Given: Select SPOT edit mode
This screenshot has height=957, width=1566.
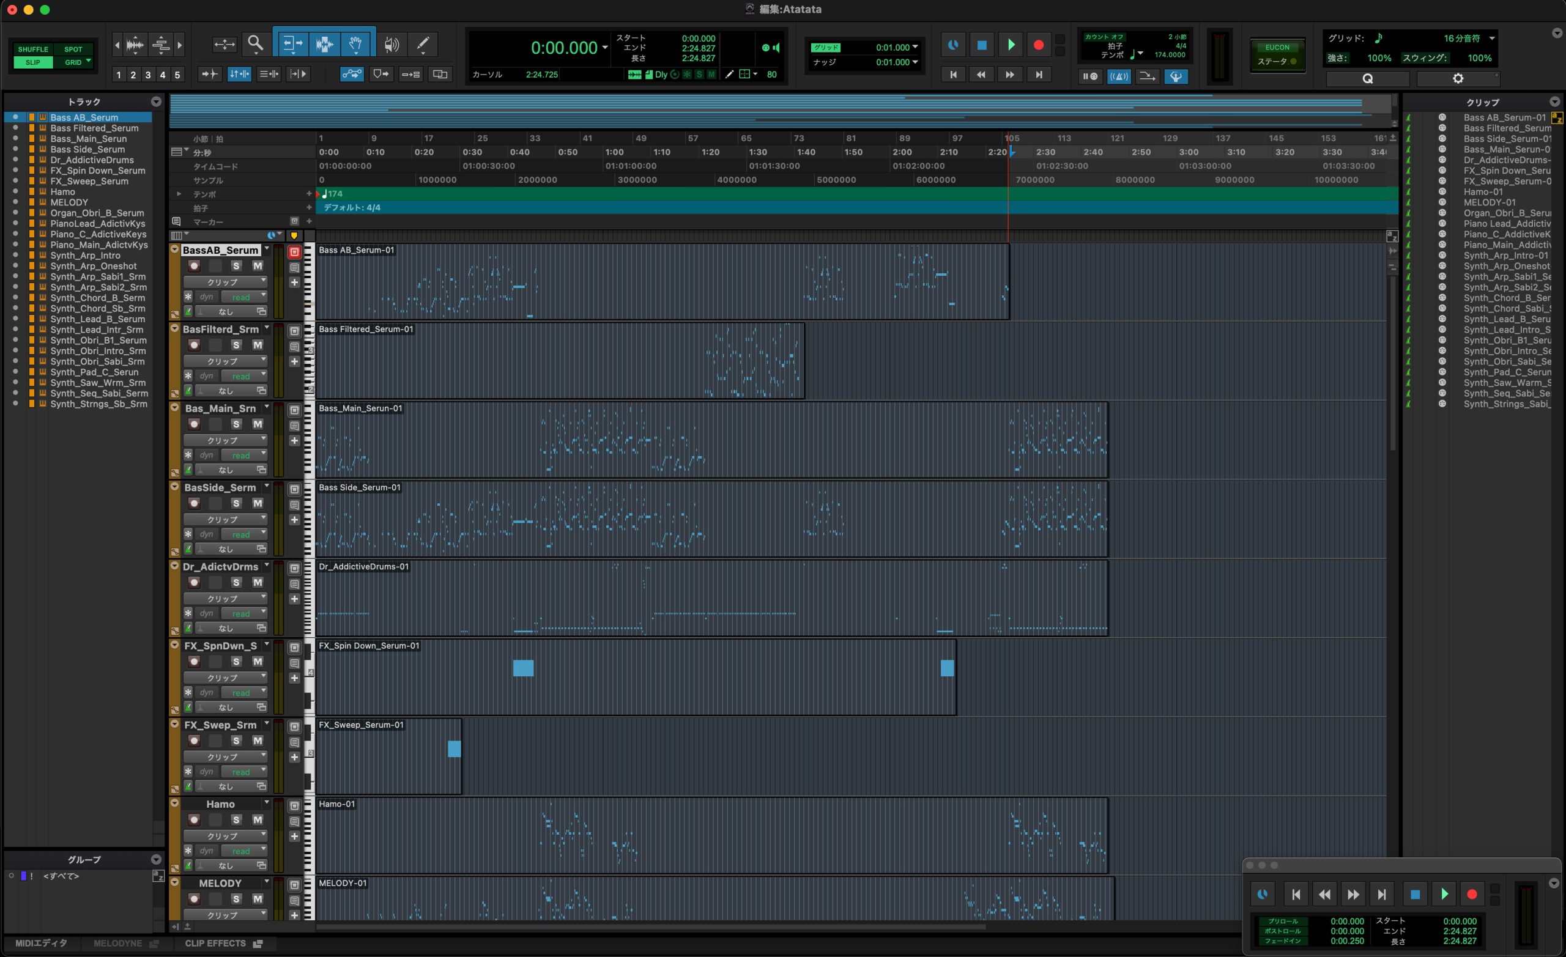Looking at the screenshot, I should click(73, 49).
